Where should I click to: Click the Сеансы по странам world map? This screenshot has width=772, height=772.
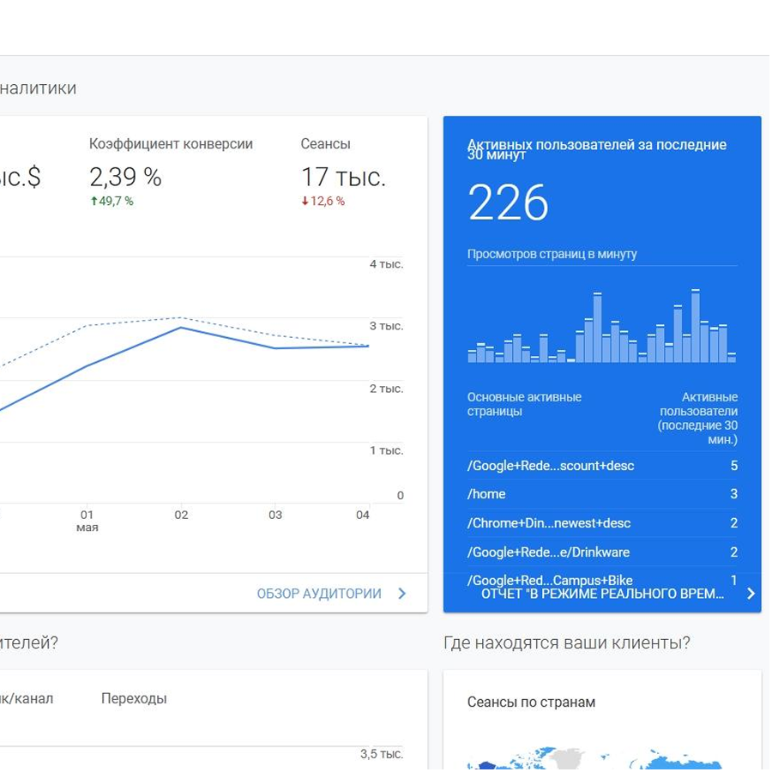(600, 759)
